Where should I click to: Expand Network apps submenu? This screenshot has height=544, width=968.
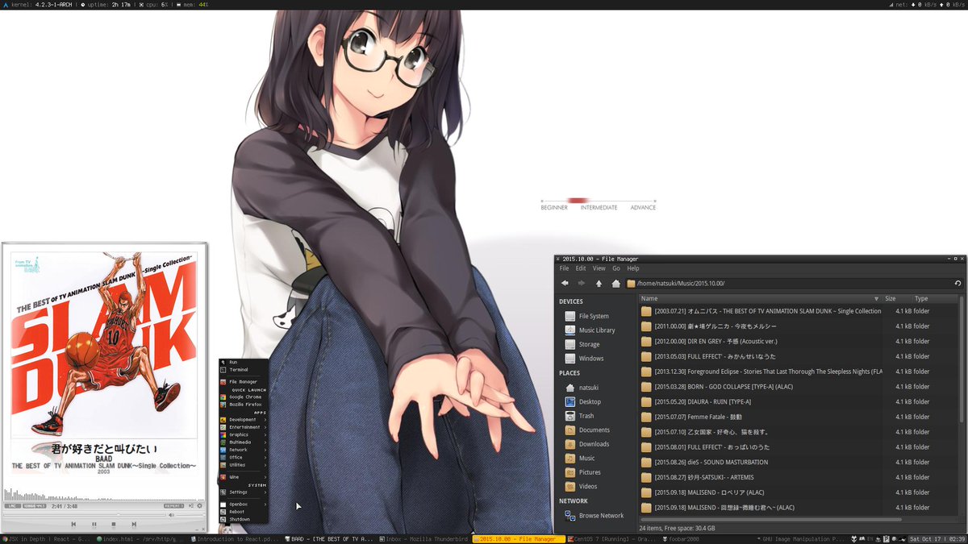(x=243, y=450)
